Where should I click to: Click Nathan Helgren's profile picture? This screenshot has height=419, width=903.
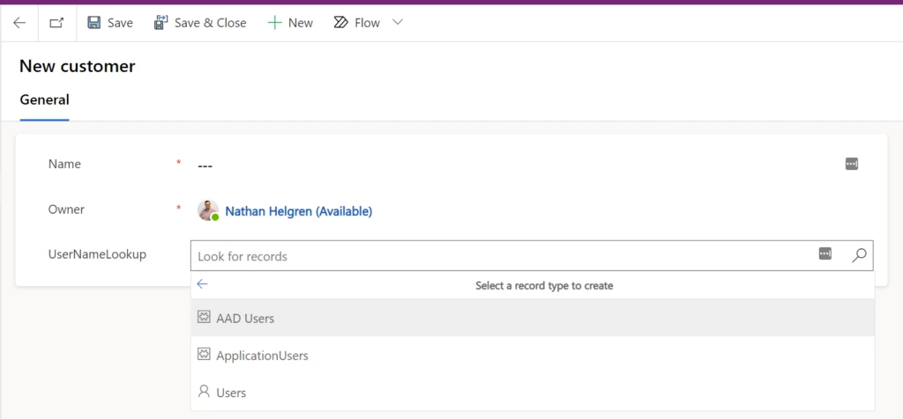tap(208, 210)
